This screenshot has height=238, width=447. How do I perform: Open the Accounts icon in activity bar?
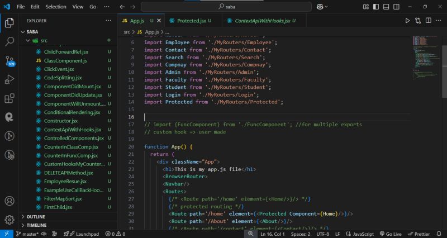tap(9, 201)
